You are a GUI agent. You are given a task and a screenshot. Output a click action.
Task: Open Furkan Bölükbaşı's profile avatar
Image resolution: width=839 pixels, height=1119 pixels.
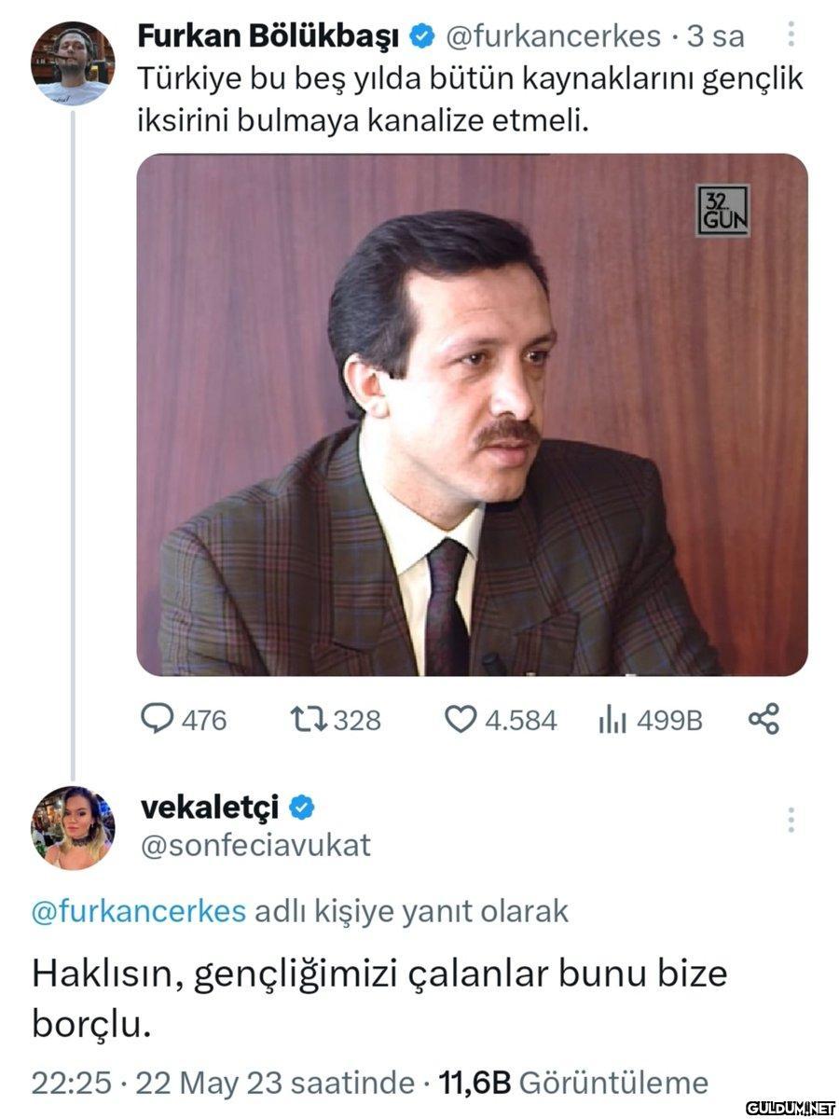coord(73,62)
